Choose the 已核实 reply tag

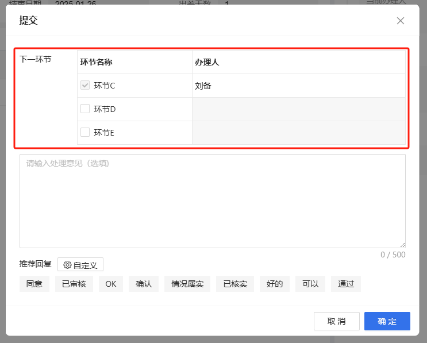click(x=235, y=284)
